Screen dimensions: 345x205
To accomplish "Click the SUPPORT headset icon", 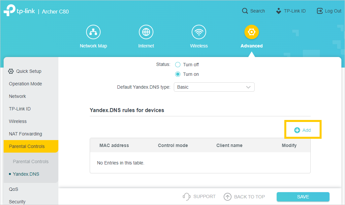I will [x=187, y=197].
